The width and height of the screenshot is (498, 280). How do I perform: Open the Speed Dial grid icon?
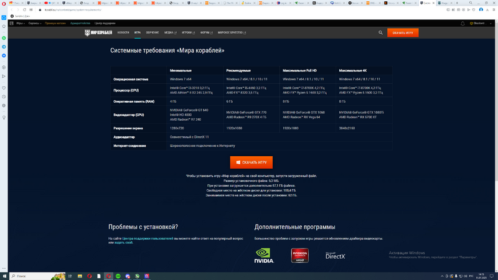pyautogui.click(x=31, y=10)
